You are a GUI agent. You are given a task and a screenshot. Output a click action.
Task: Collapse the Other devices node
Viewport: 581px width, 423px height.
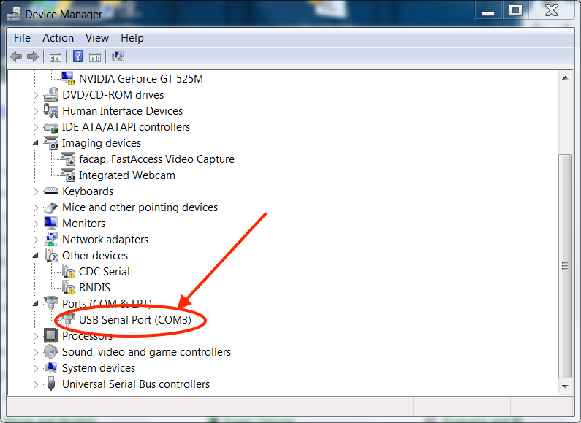pyautogui.click(x=36, y=256)
